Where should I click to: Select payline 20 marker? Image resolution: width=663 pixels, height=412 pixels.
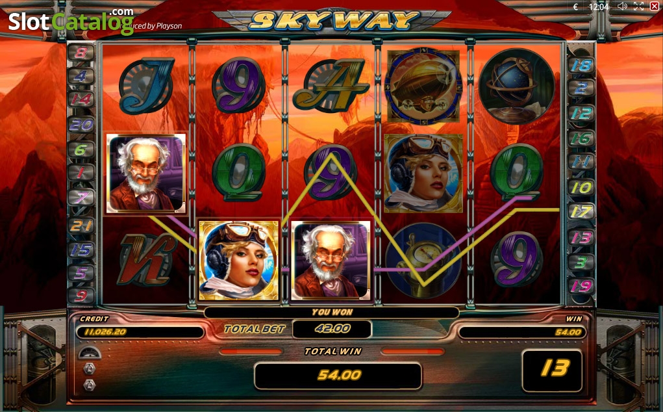(x=81, y=125)
